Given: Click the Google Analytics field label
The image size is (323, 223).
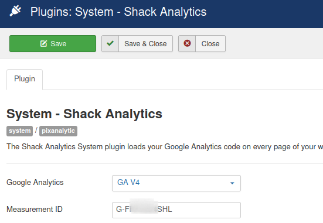Looking at the screenshot, I should (35, 183).
